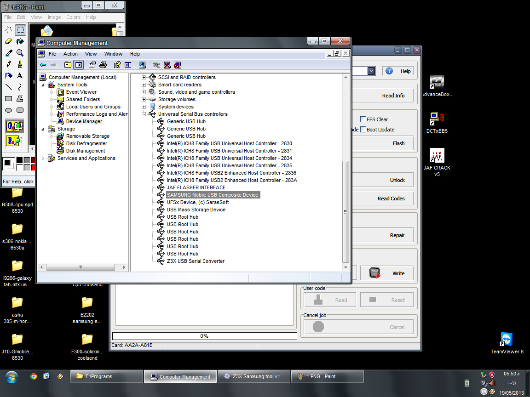
Task: Launch Chrome from the taskbar quick launch
Action: (34, 376)
